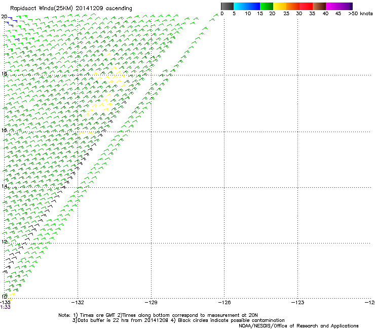
Task: Select the yellow 20-25 knots legend segment
Action: tap(280, 6)
